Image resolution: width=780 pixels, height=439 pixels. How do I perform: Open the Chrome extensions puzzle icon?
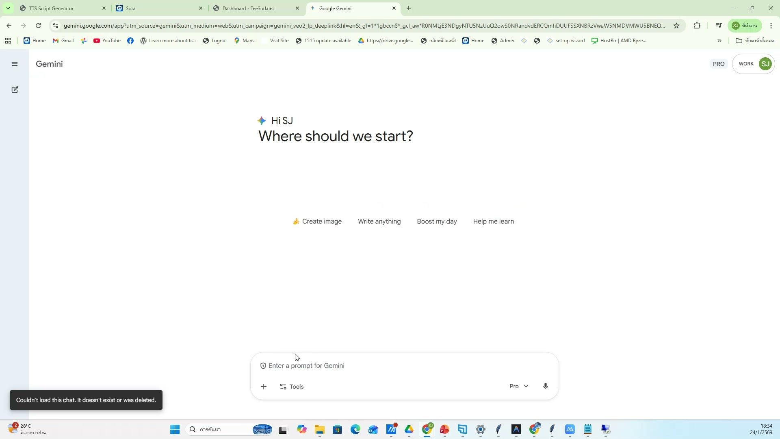697,26
